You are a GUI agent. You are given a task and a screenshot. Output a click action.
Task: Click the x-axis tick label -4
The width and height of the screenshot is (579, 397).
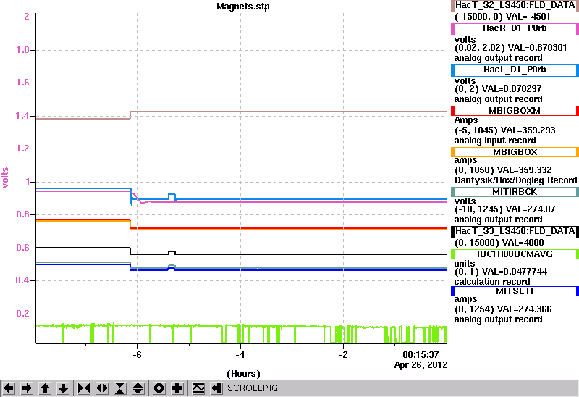(x=240, y=355)
